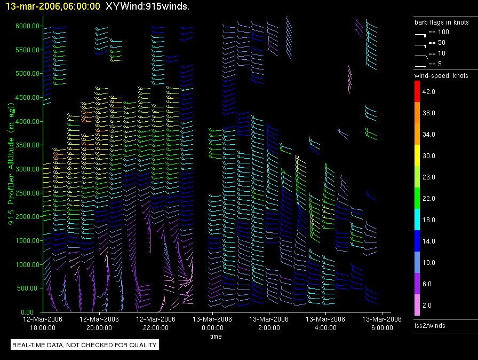
Task: Click the pink 2.0 knots color swatch
Action: (418, 306)
